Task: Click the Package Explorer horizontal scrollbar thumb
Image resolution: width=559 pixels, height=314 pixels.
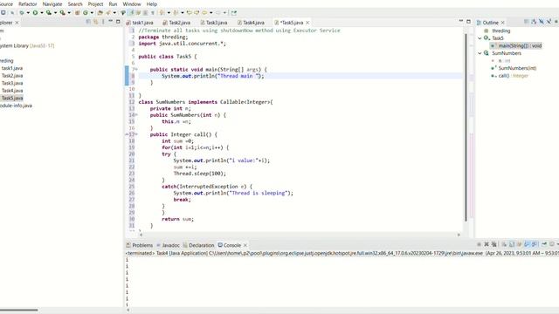Action: point(19,311)
